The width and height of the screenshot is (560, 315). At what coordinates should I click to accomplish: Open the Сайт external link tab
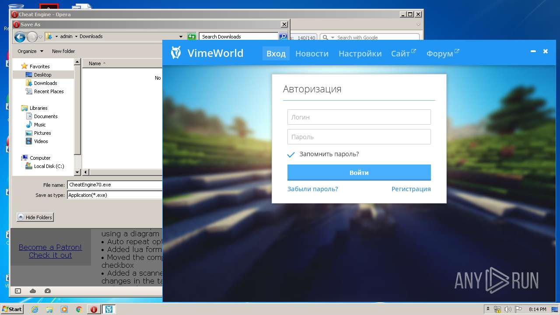tap(403, 53)
